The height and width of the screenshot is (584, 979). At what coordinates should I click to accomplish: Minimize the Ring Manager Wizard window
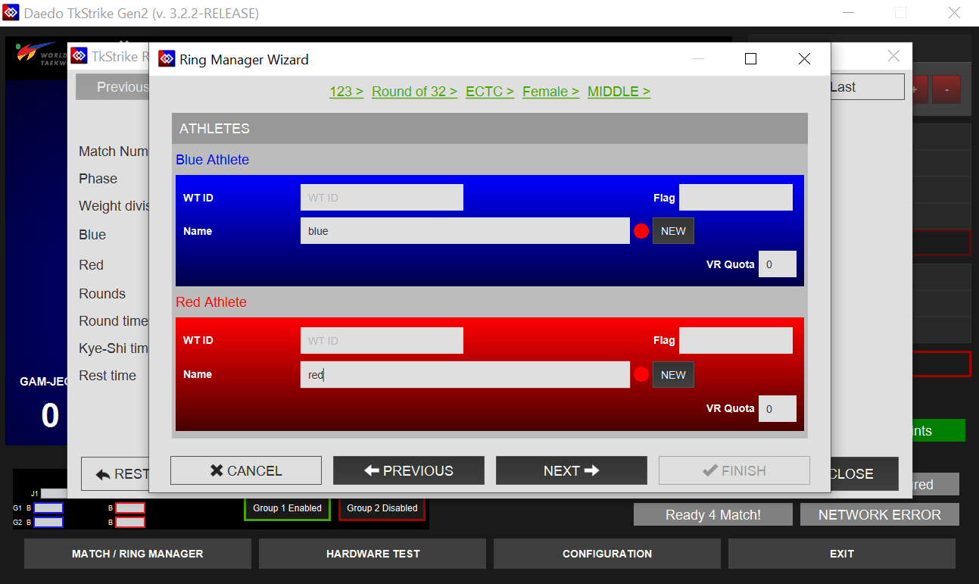point(698,59)
